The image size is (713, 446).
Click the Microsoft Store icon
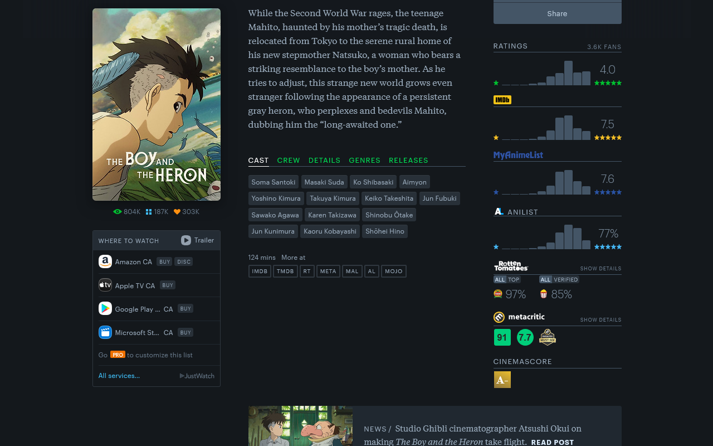click(x=105, y=332)
